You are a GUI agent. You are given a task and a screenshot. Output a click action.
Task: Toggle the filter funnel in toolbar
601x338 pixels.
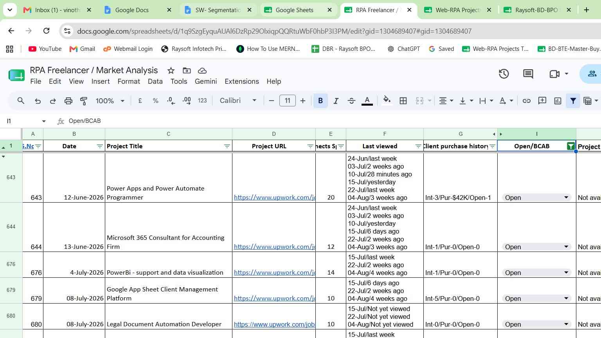[x=573, y=101]
